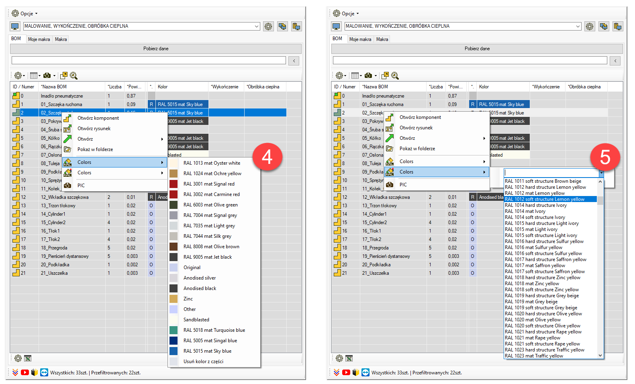The height and width of the screenshot is (384, 635).
Task: Click Excel export icon at left panel bottom
Action: (x=28, y=358)
